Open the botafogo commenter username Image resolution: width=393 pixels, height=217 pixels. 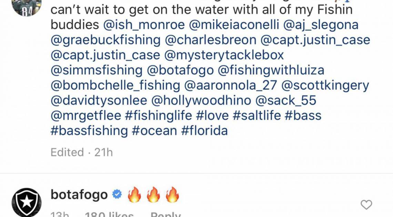79,195
